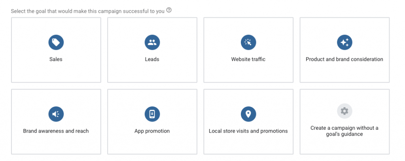
Task: Select the Sales goal label
Action: [x=56, y=59]
